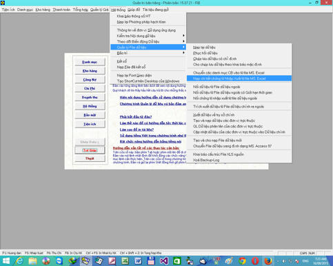Open the Quản lý Giá menu
333x266 pixels.
pos(99,10)
